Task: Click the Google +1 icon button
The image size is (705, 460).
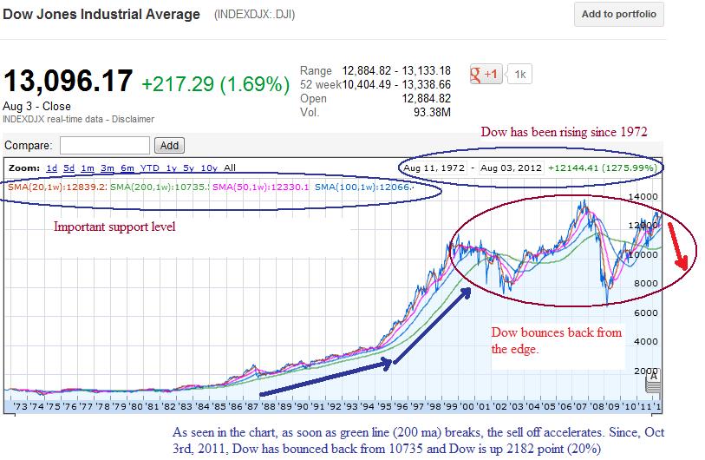Action: 485,75
